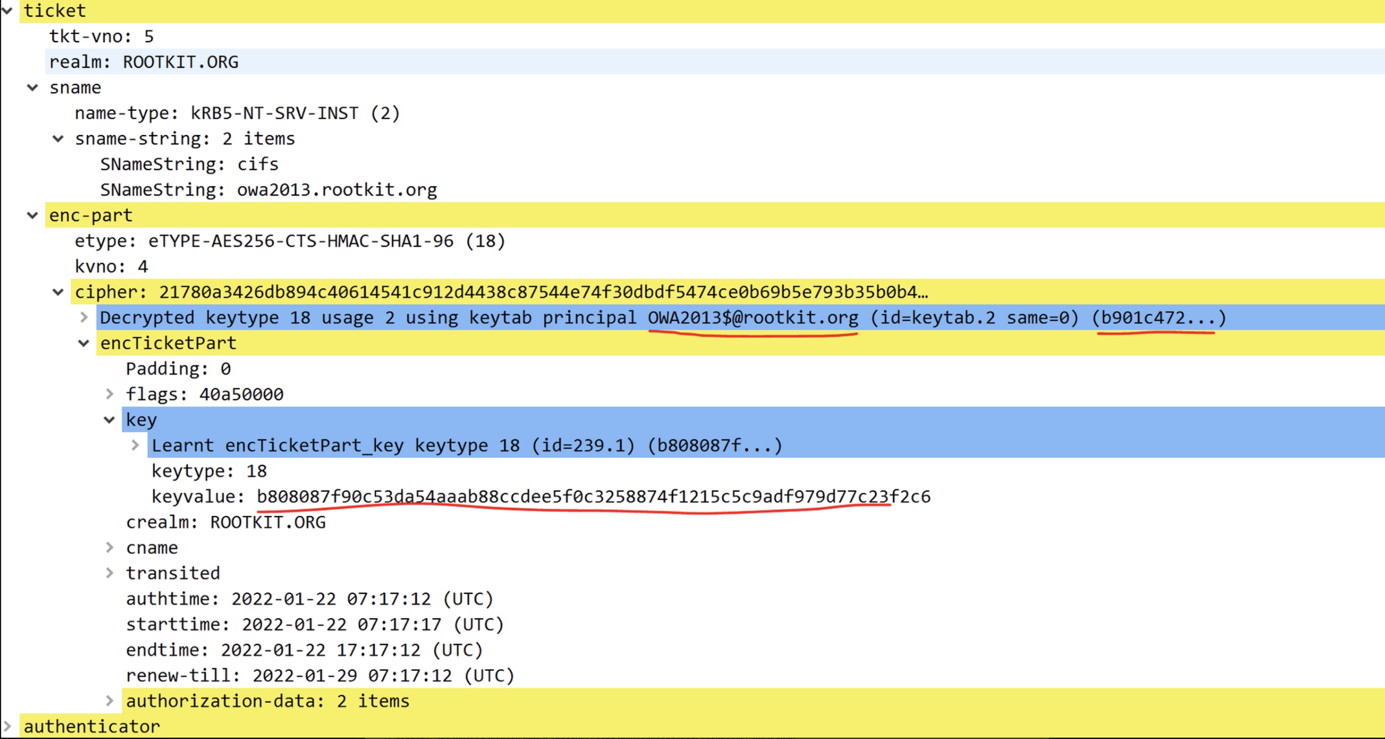The width and height of the screenshot is (1385, 739).
Task: Collapse the cipher node
Action: [x=58, y=293]
